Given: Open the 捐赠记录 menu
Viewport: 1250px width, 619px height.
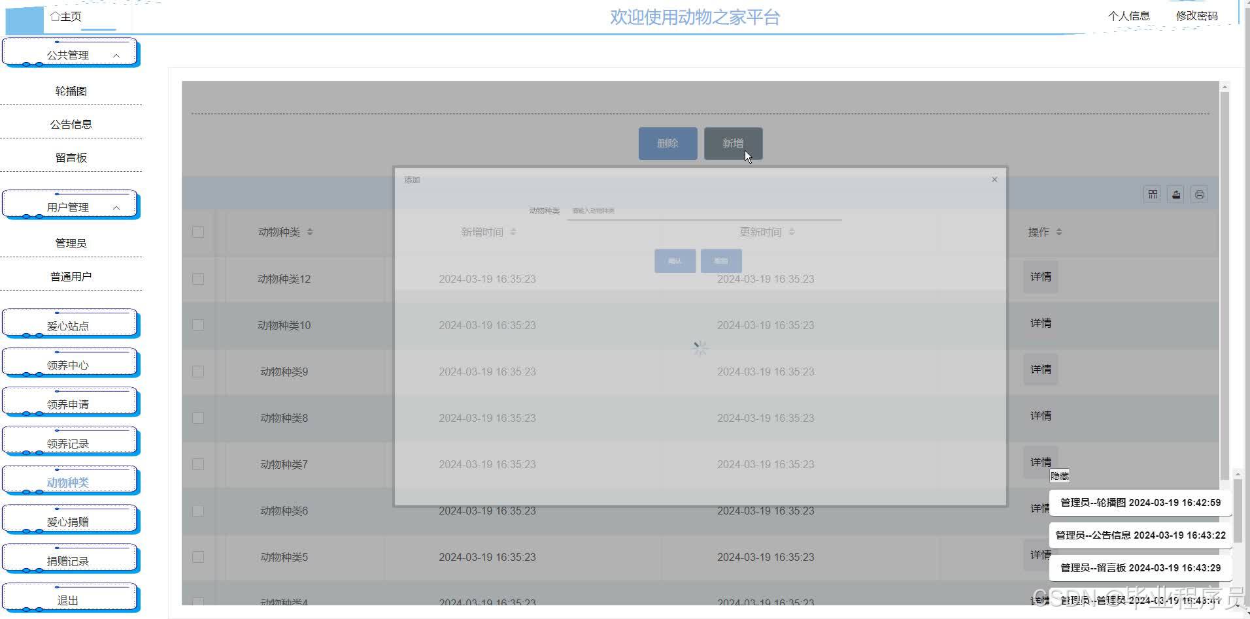Looking at the screenshot, I should pyautogui.click(x=70, y=559).
